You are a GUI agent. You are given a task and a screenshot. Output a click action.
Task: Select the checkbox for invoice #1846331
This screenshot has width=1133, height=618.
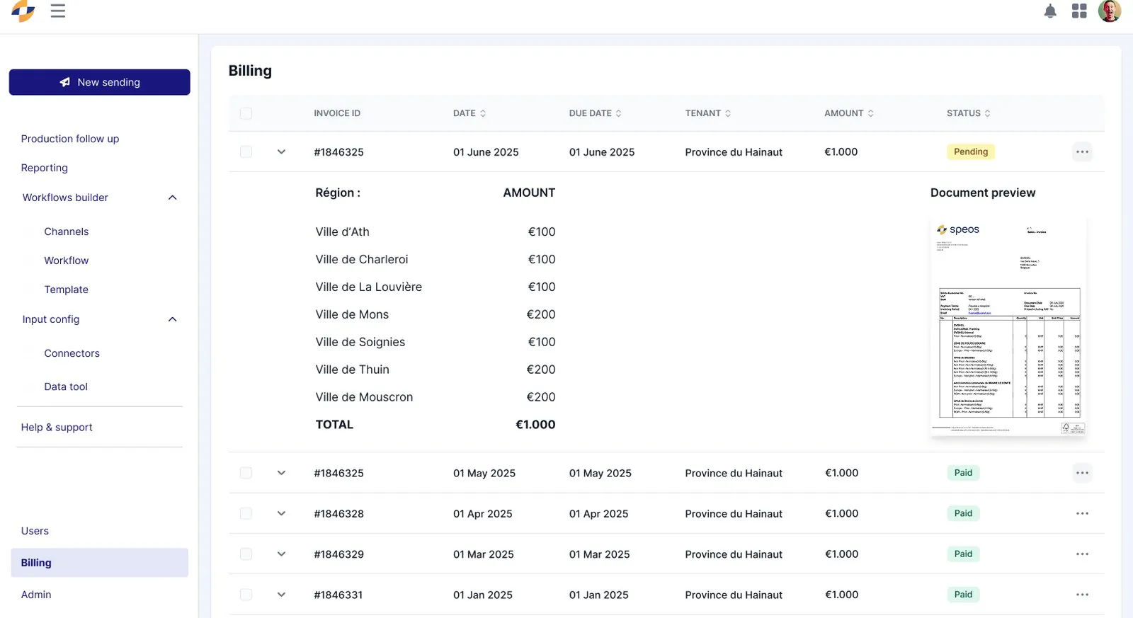246,595
